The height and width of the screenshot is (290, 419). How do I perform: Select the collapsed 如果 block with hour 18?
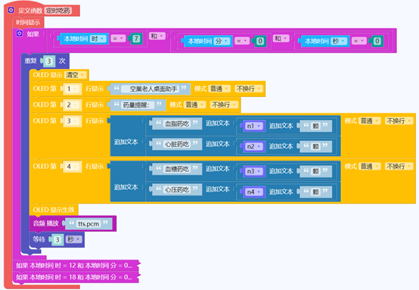(76, 277)
